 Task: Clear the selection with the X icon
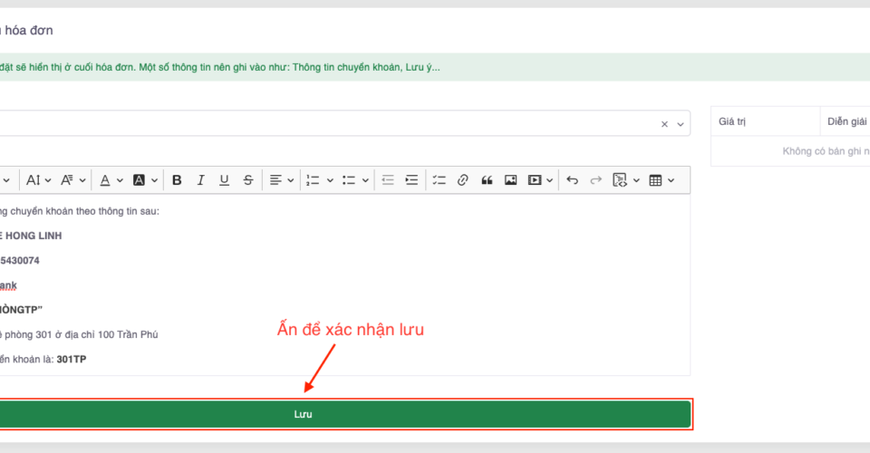[x=663, y=124]
